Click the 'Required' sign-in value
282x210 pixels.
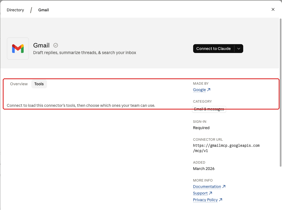[201, 128]
